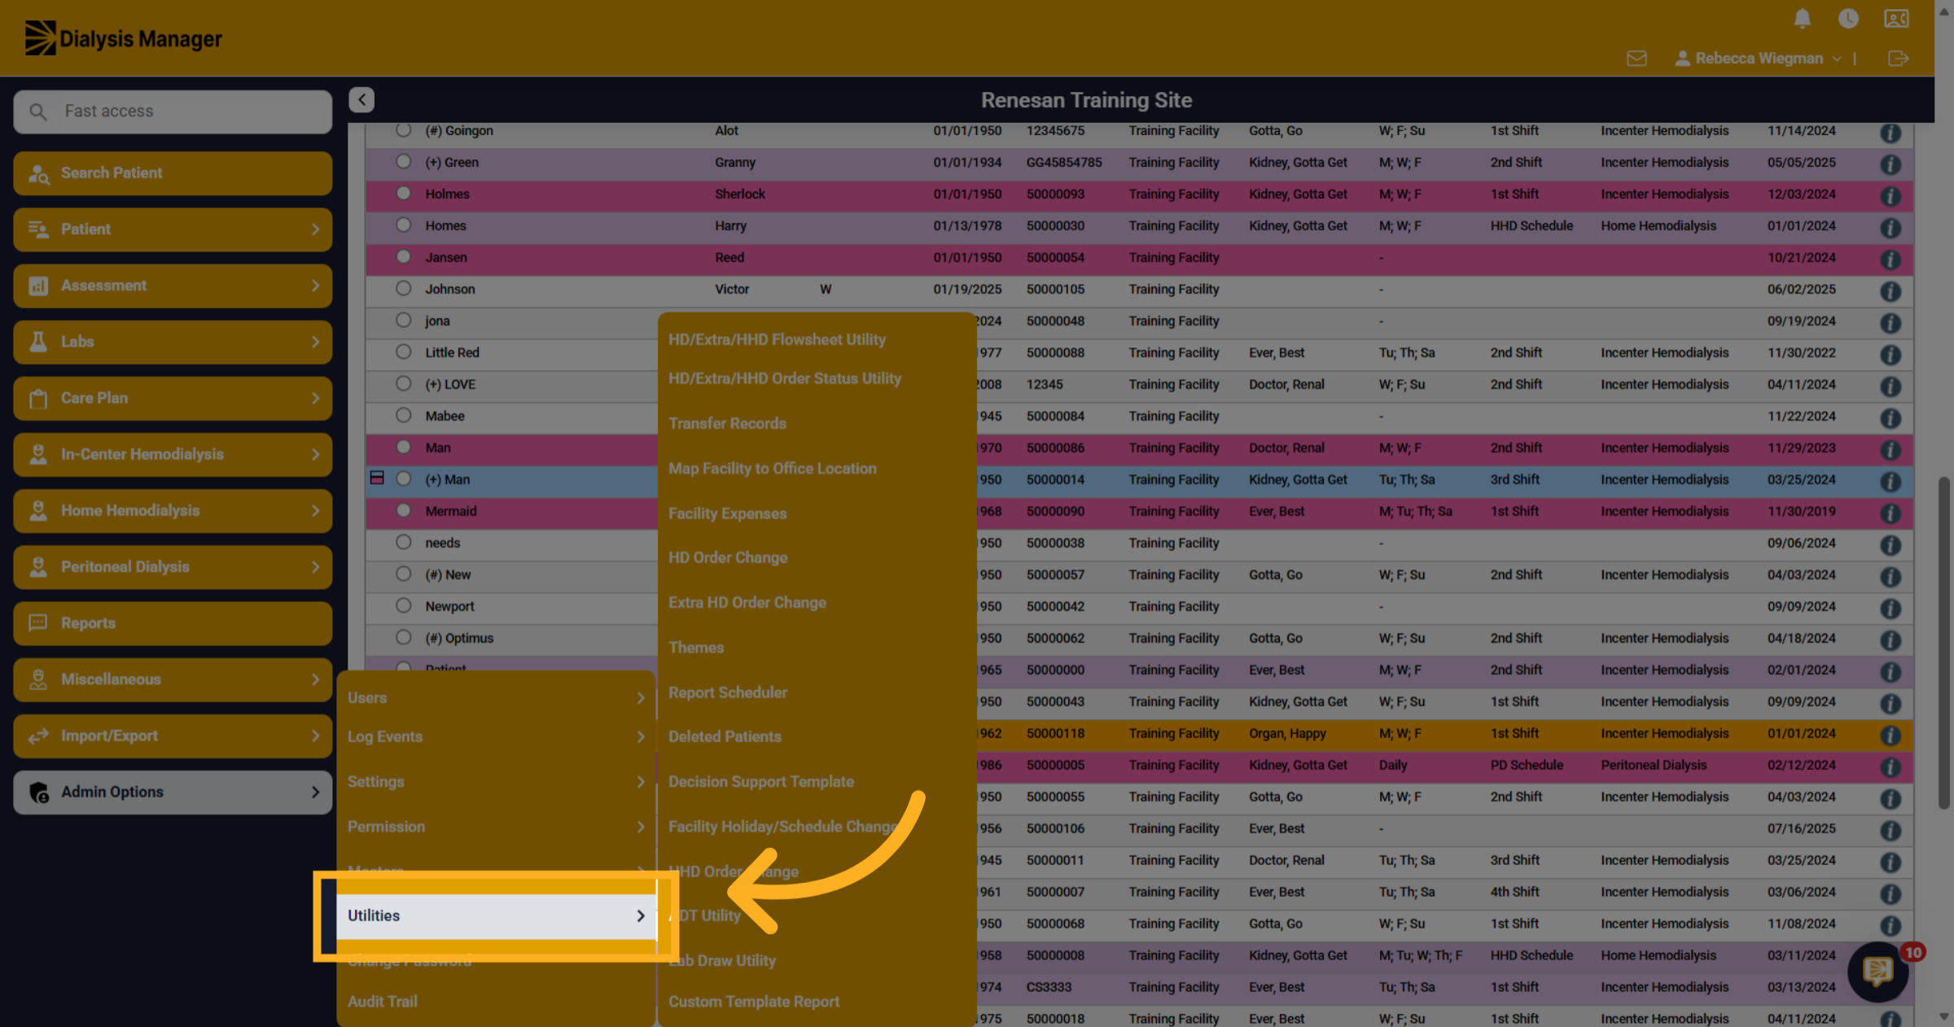1954x1027 pixels.
Task: Select the (+) Green patient radio button
Action: point(404,161)
